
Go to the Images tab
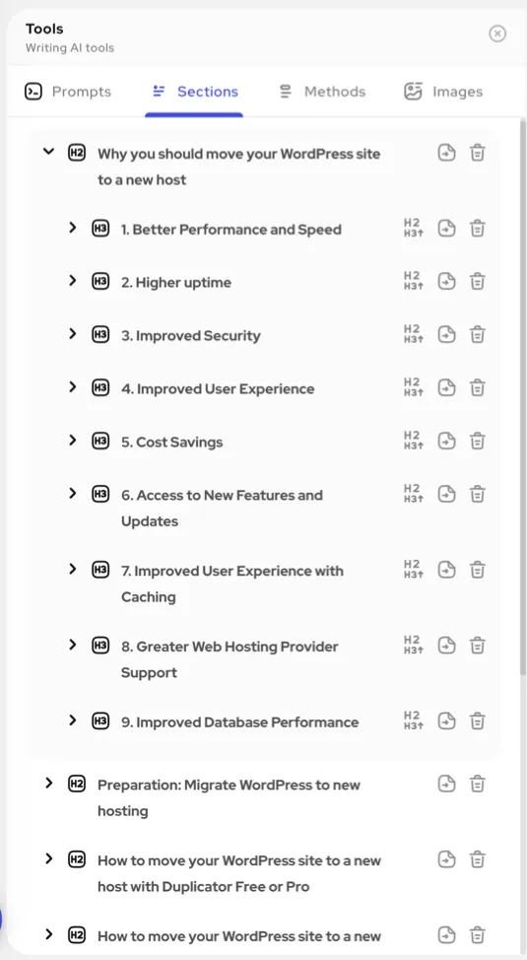(443, 92)
